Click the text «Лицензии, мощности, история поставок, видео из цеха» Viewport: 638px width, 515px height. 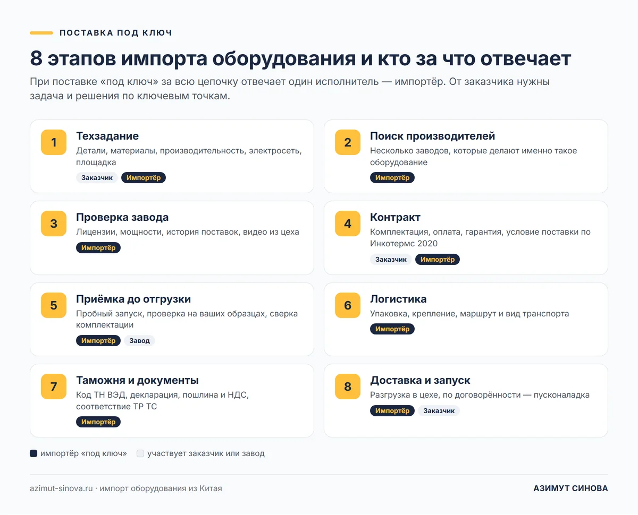tap(188, 232)
